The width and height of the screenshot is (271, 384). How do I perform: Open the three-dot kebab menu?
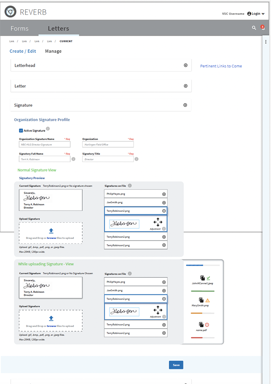click(266, 42)
